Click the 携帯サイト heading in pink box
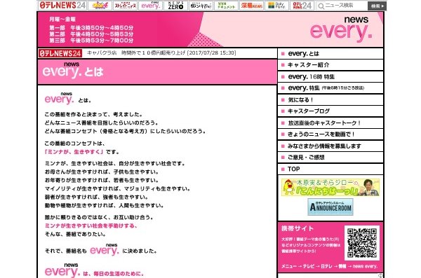The height and width of the screenshot is (278, 421). point(298,228)
